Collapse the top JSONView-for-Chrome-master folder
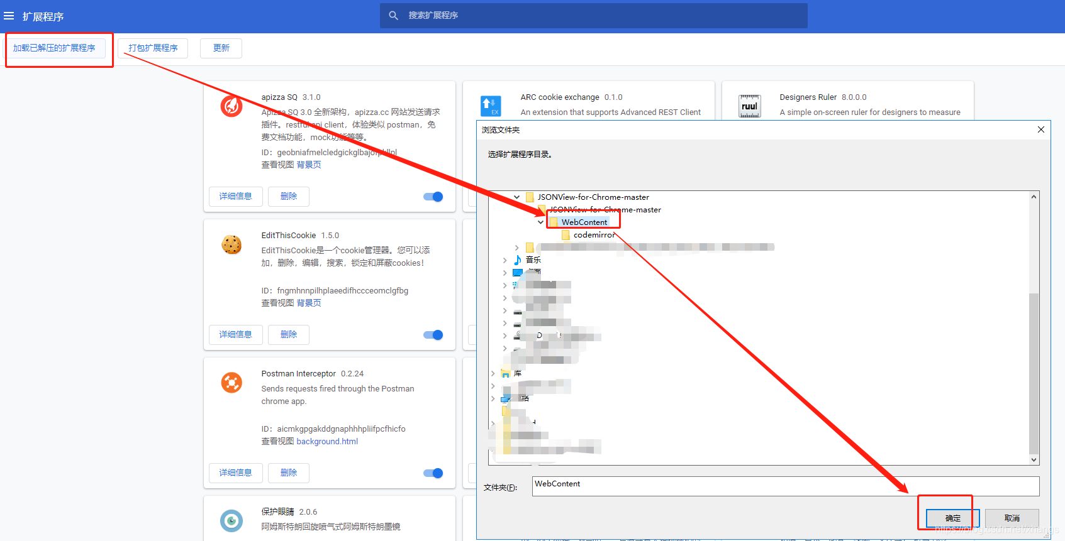 (517, 197)
